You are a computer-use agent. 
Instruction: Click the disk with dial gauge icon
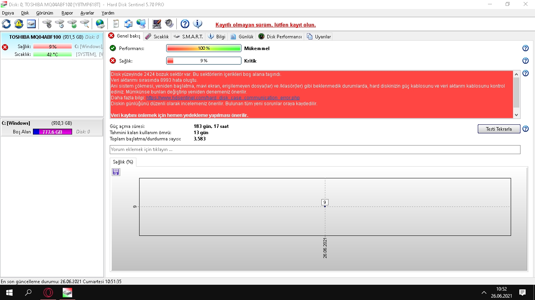coord(47,24)
